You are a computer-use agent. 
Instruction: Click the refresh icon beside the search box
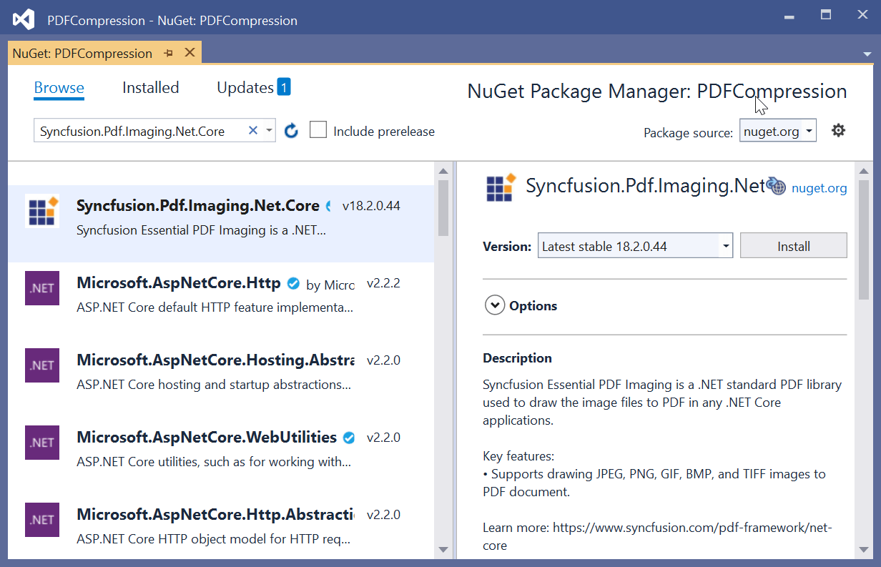click(291, 131)
